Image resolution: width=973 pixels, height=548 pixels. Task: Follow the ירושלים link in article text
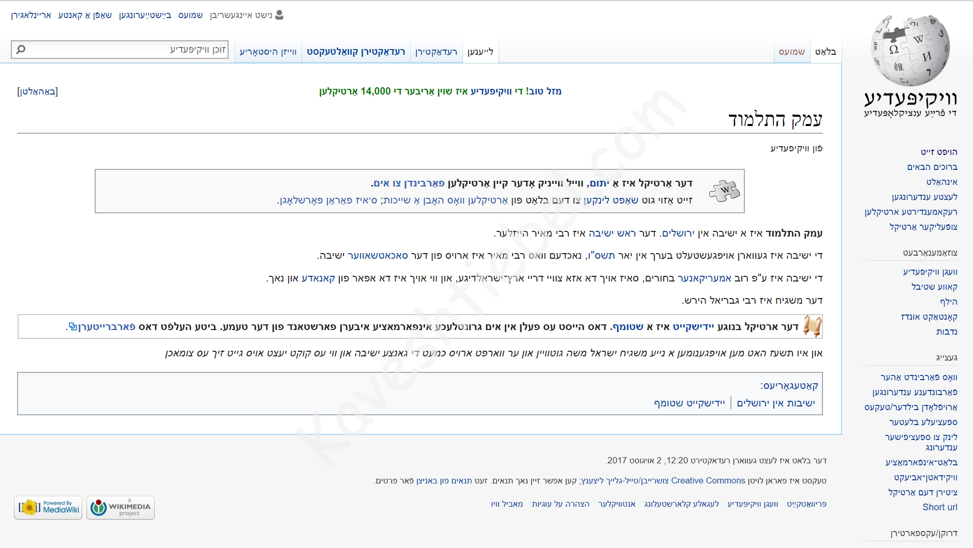(678, 233)
